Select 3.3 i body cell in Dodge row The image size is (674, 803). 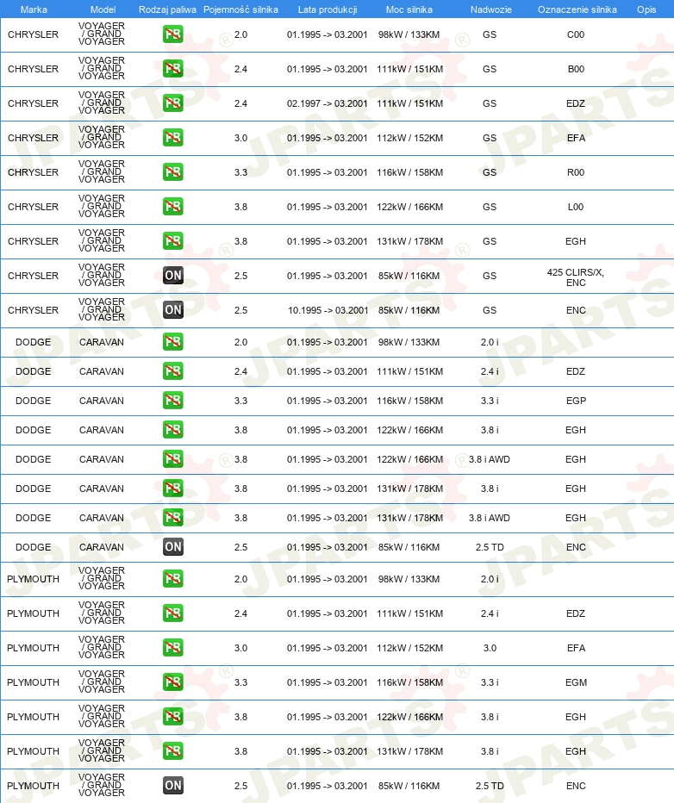pos(490,401)
